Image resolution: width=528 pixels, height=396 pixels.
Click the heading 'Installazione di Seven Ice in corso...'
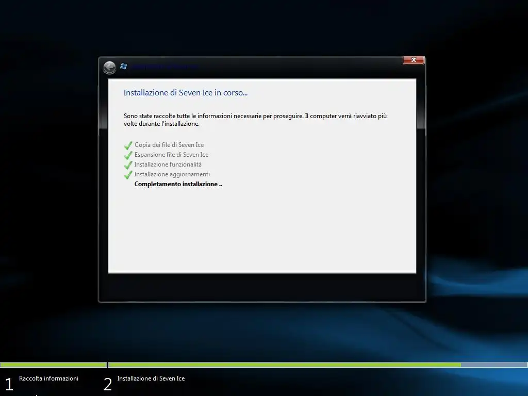(x=186, y=93)
